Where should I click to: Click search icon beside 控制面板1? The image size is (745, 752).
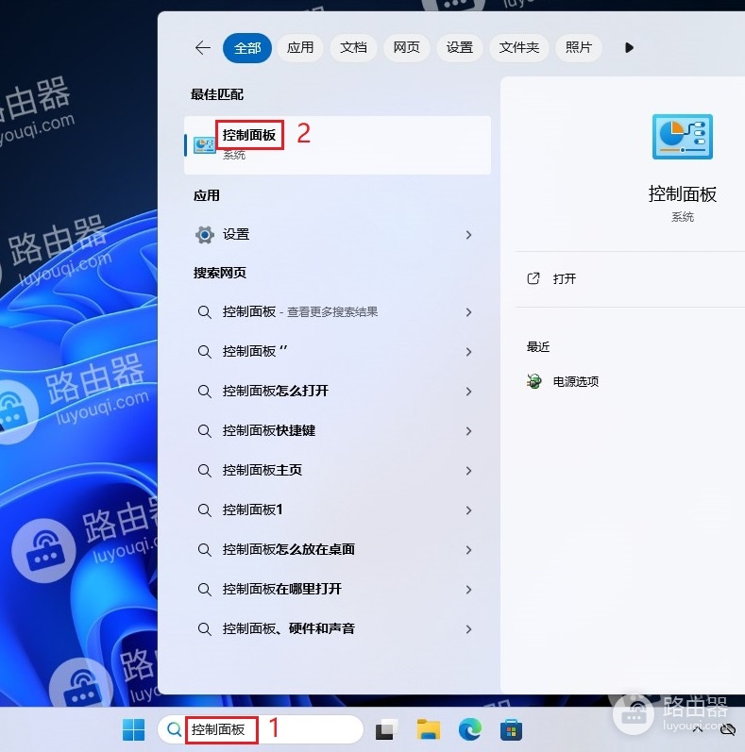pyautogui.click(x=205, y=510)
